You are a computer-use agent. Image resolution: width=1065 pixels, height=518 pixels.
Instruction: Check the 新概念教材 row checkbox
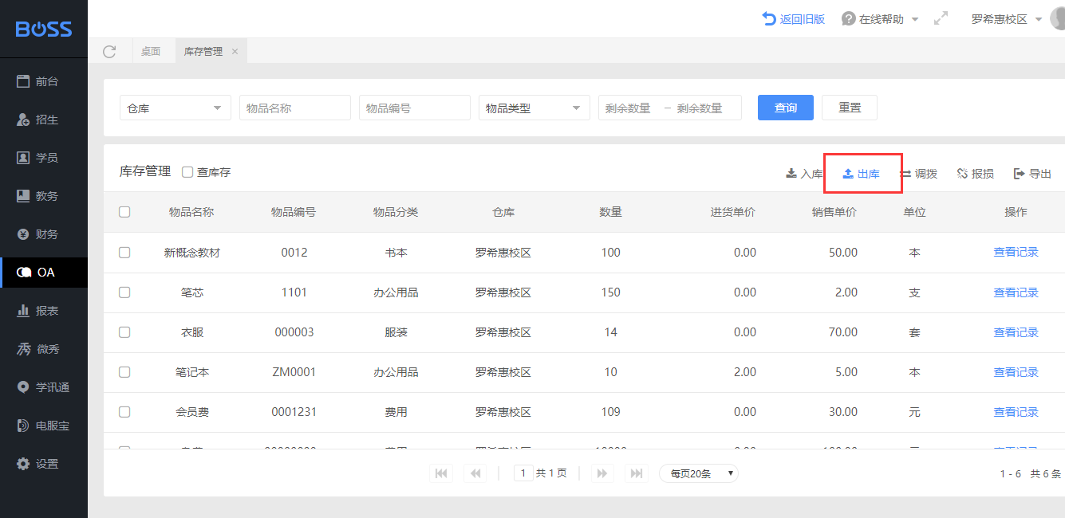(x=124, y=253)
